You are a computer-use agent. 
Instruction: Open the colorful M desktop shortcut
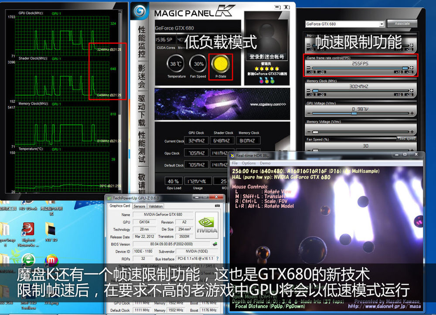coord(51,261)
